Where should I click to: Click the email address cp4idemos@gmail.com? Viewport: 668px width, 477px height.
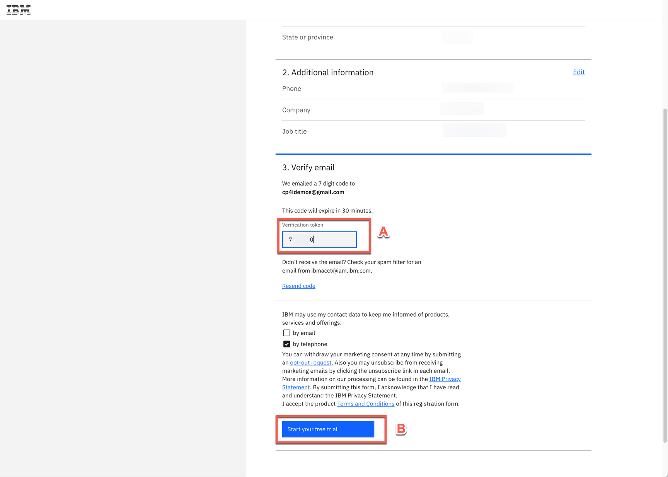313,192
